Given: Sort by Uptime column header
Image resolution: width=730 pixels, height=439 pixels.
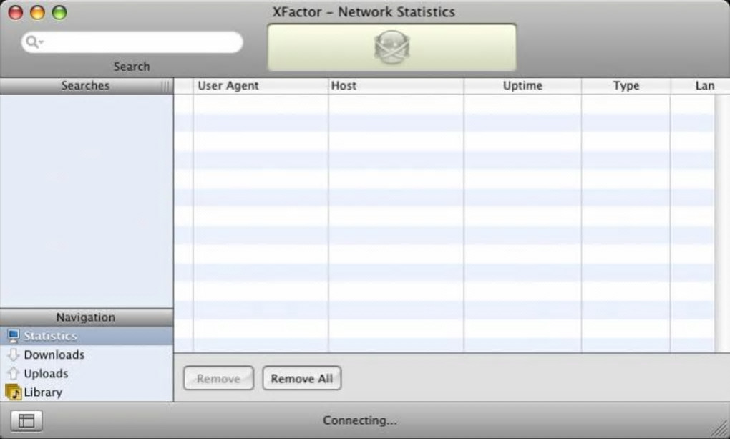Looking at the screenshot, I should [x=522, y=86].
